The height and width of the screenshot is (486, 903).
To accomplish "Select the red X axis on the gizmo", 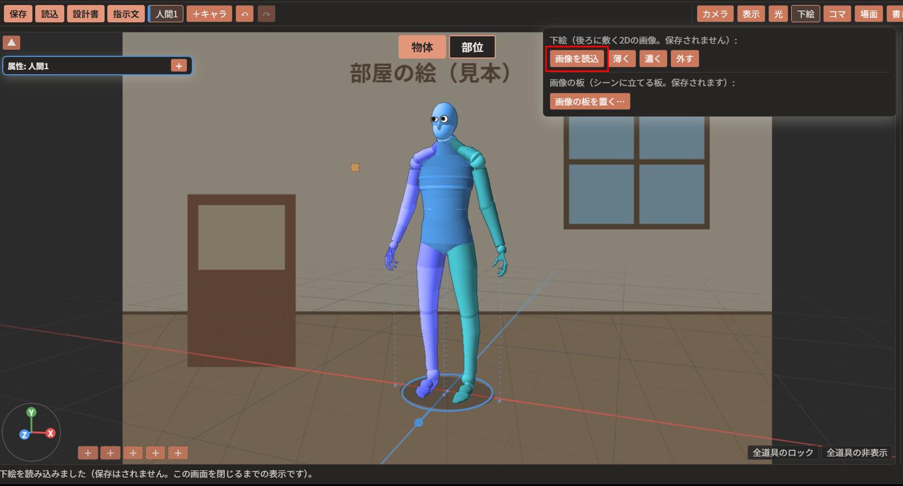I will pyautogui.click(x=51, y=433).
